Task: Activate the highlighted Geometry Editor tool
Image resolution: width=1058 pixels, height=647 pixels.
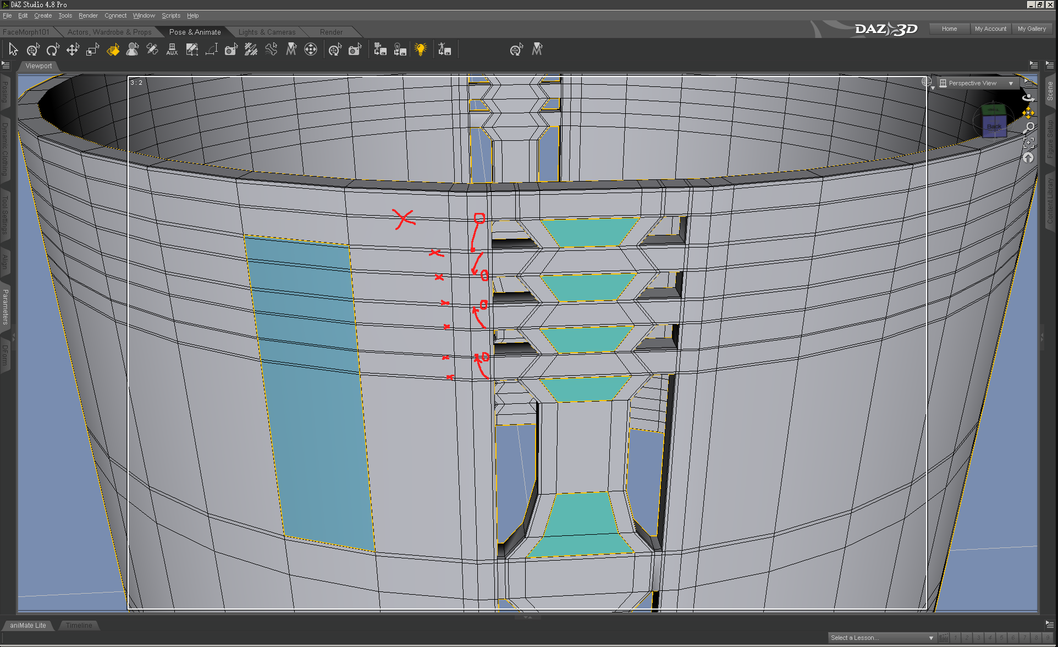Action: 113,50
